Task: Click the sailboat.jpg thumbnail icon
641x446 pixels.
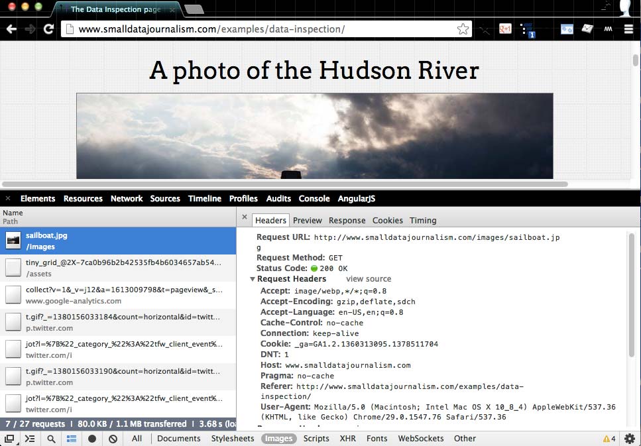Action: pos(13,241)
